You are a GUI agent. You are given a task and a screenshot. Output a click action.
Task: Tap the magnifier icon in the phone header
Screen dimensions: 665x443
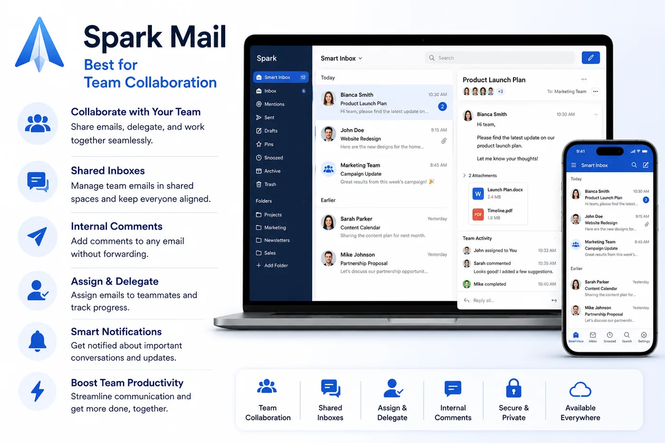point(634,165)
